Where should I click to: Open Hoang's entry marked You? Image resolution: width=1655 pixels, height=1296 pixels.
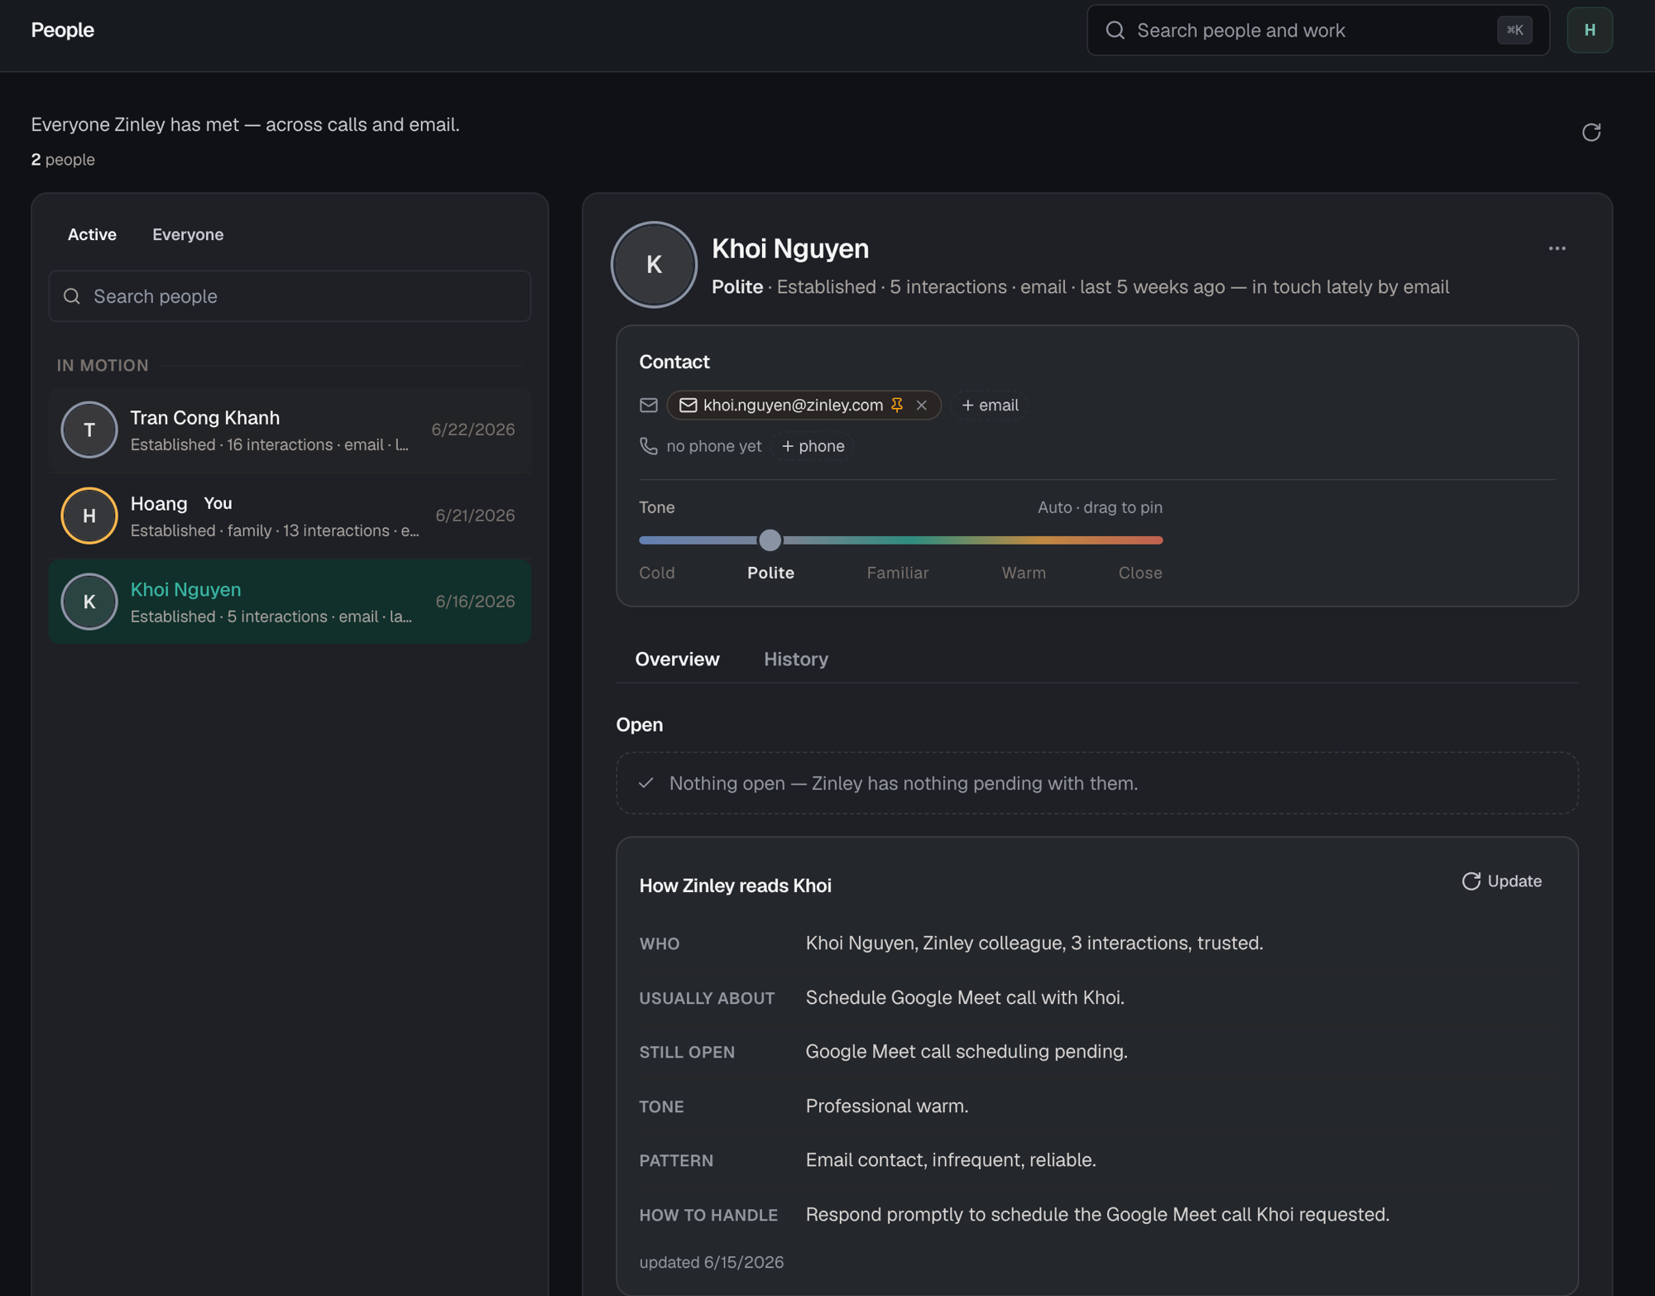point(290,516)
